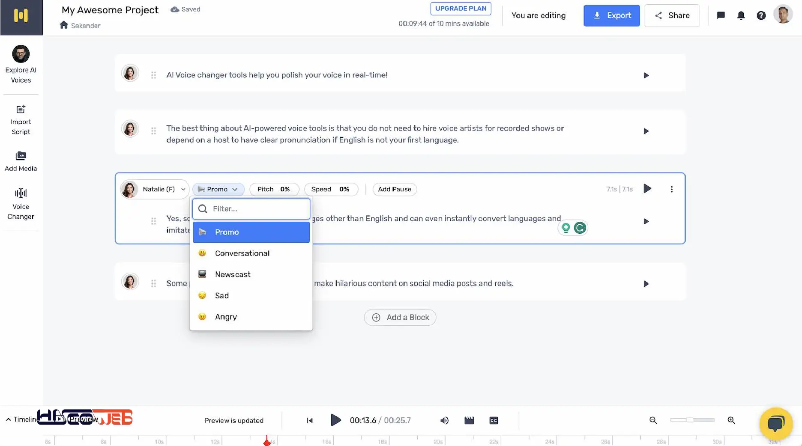This screenshot has width=802, height=446.
Task: Select the Conversational style
Action: [x=251, y=253]
